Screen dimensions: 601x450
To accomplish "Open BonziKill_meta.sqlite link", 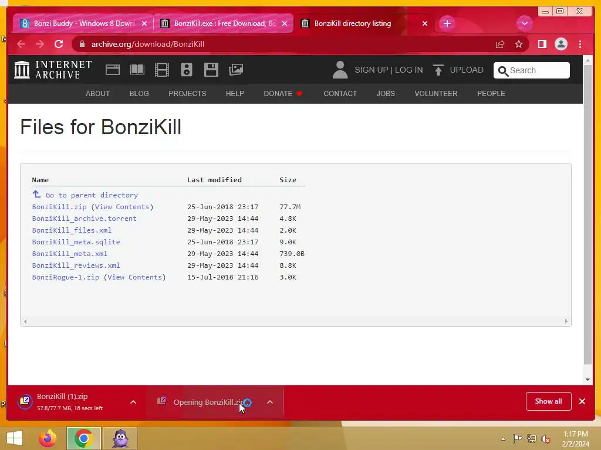I will [76, 242].
